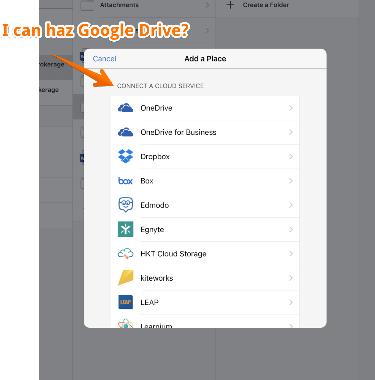The image size is (375, 380).
Task: Select the kiteworks service label
Action: click(157, 278)
